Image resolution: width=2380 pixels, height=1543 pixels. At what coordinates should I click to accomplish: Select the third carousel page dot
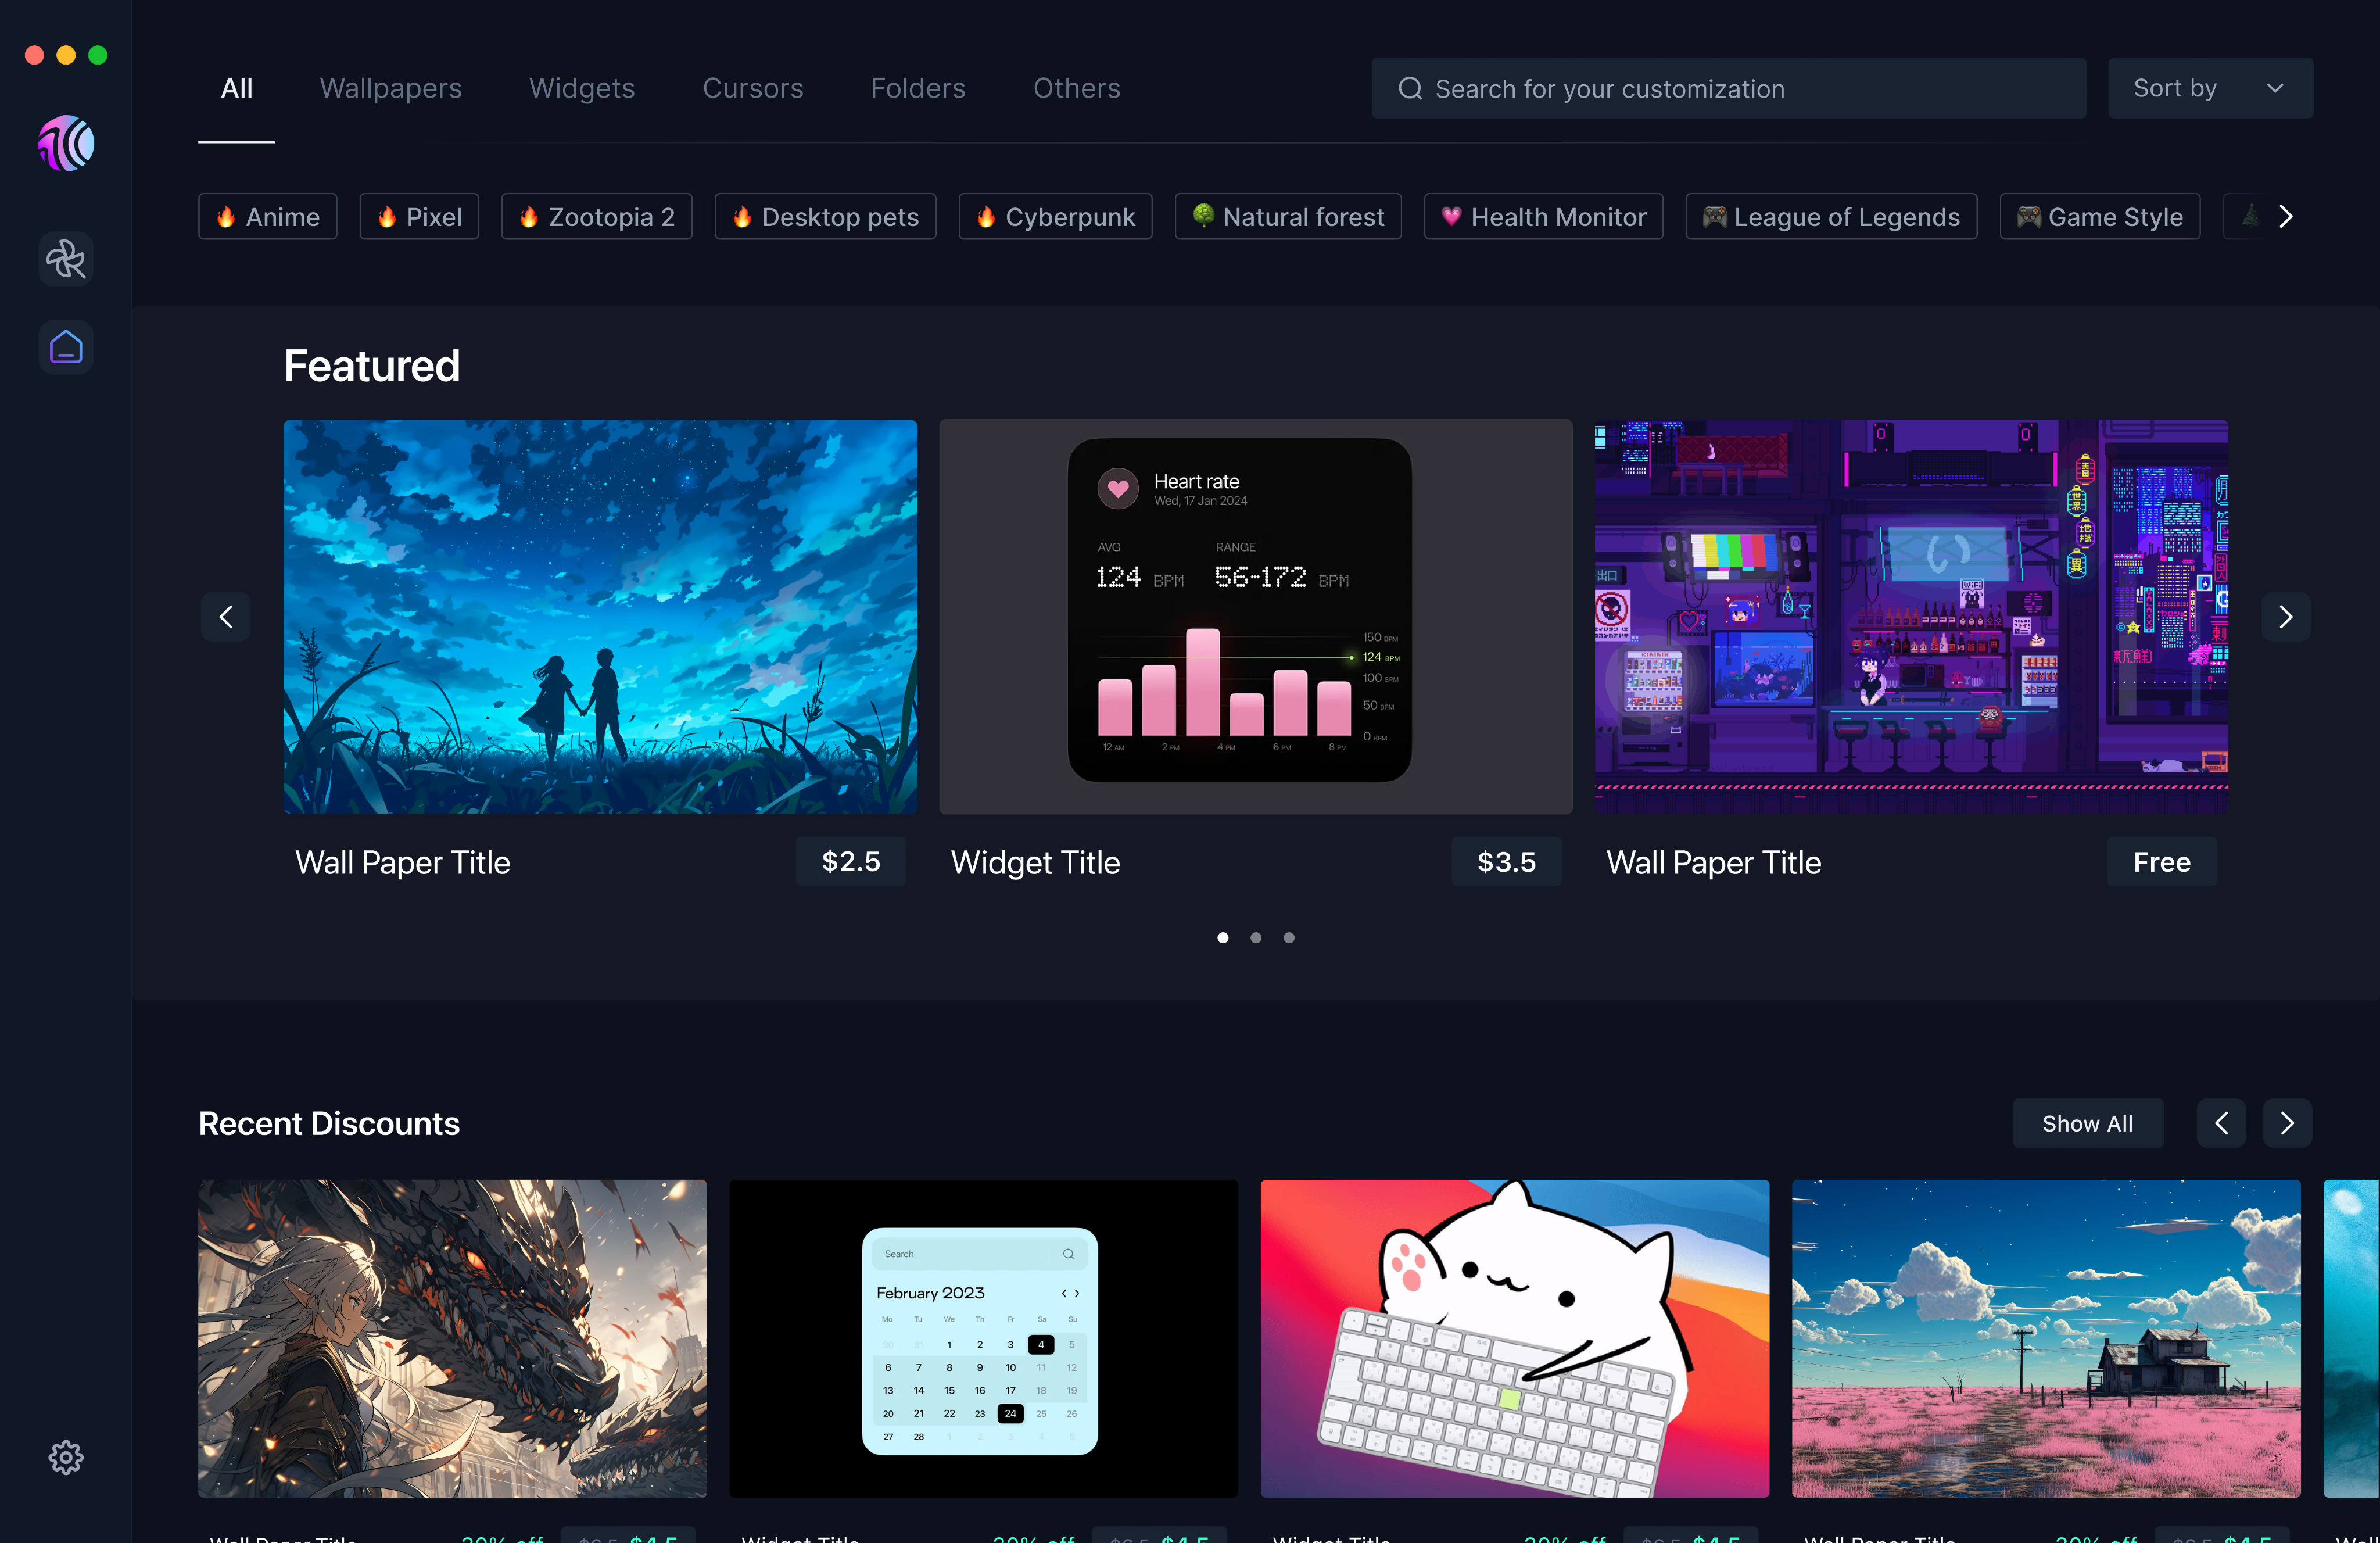pos(1289,938)
